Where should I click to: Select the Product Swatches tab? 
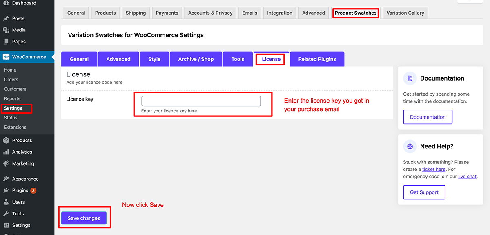coord(356,13)
